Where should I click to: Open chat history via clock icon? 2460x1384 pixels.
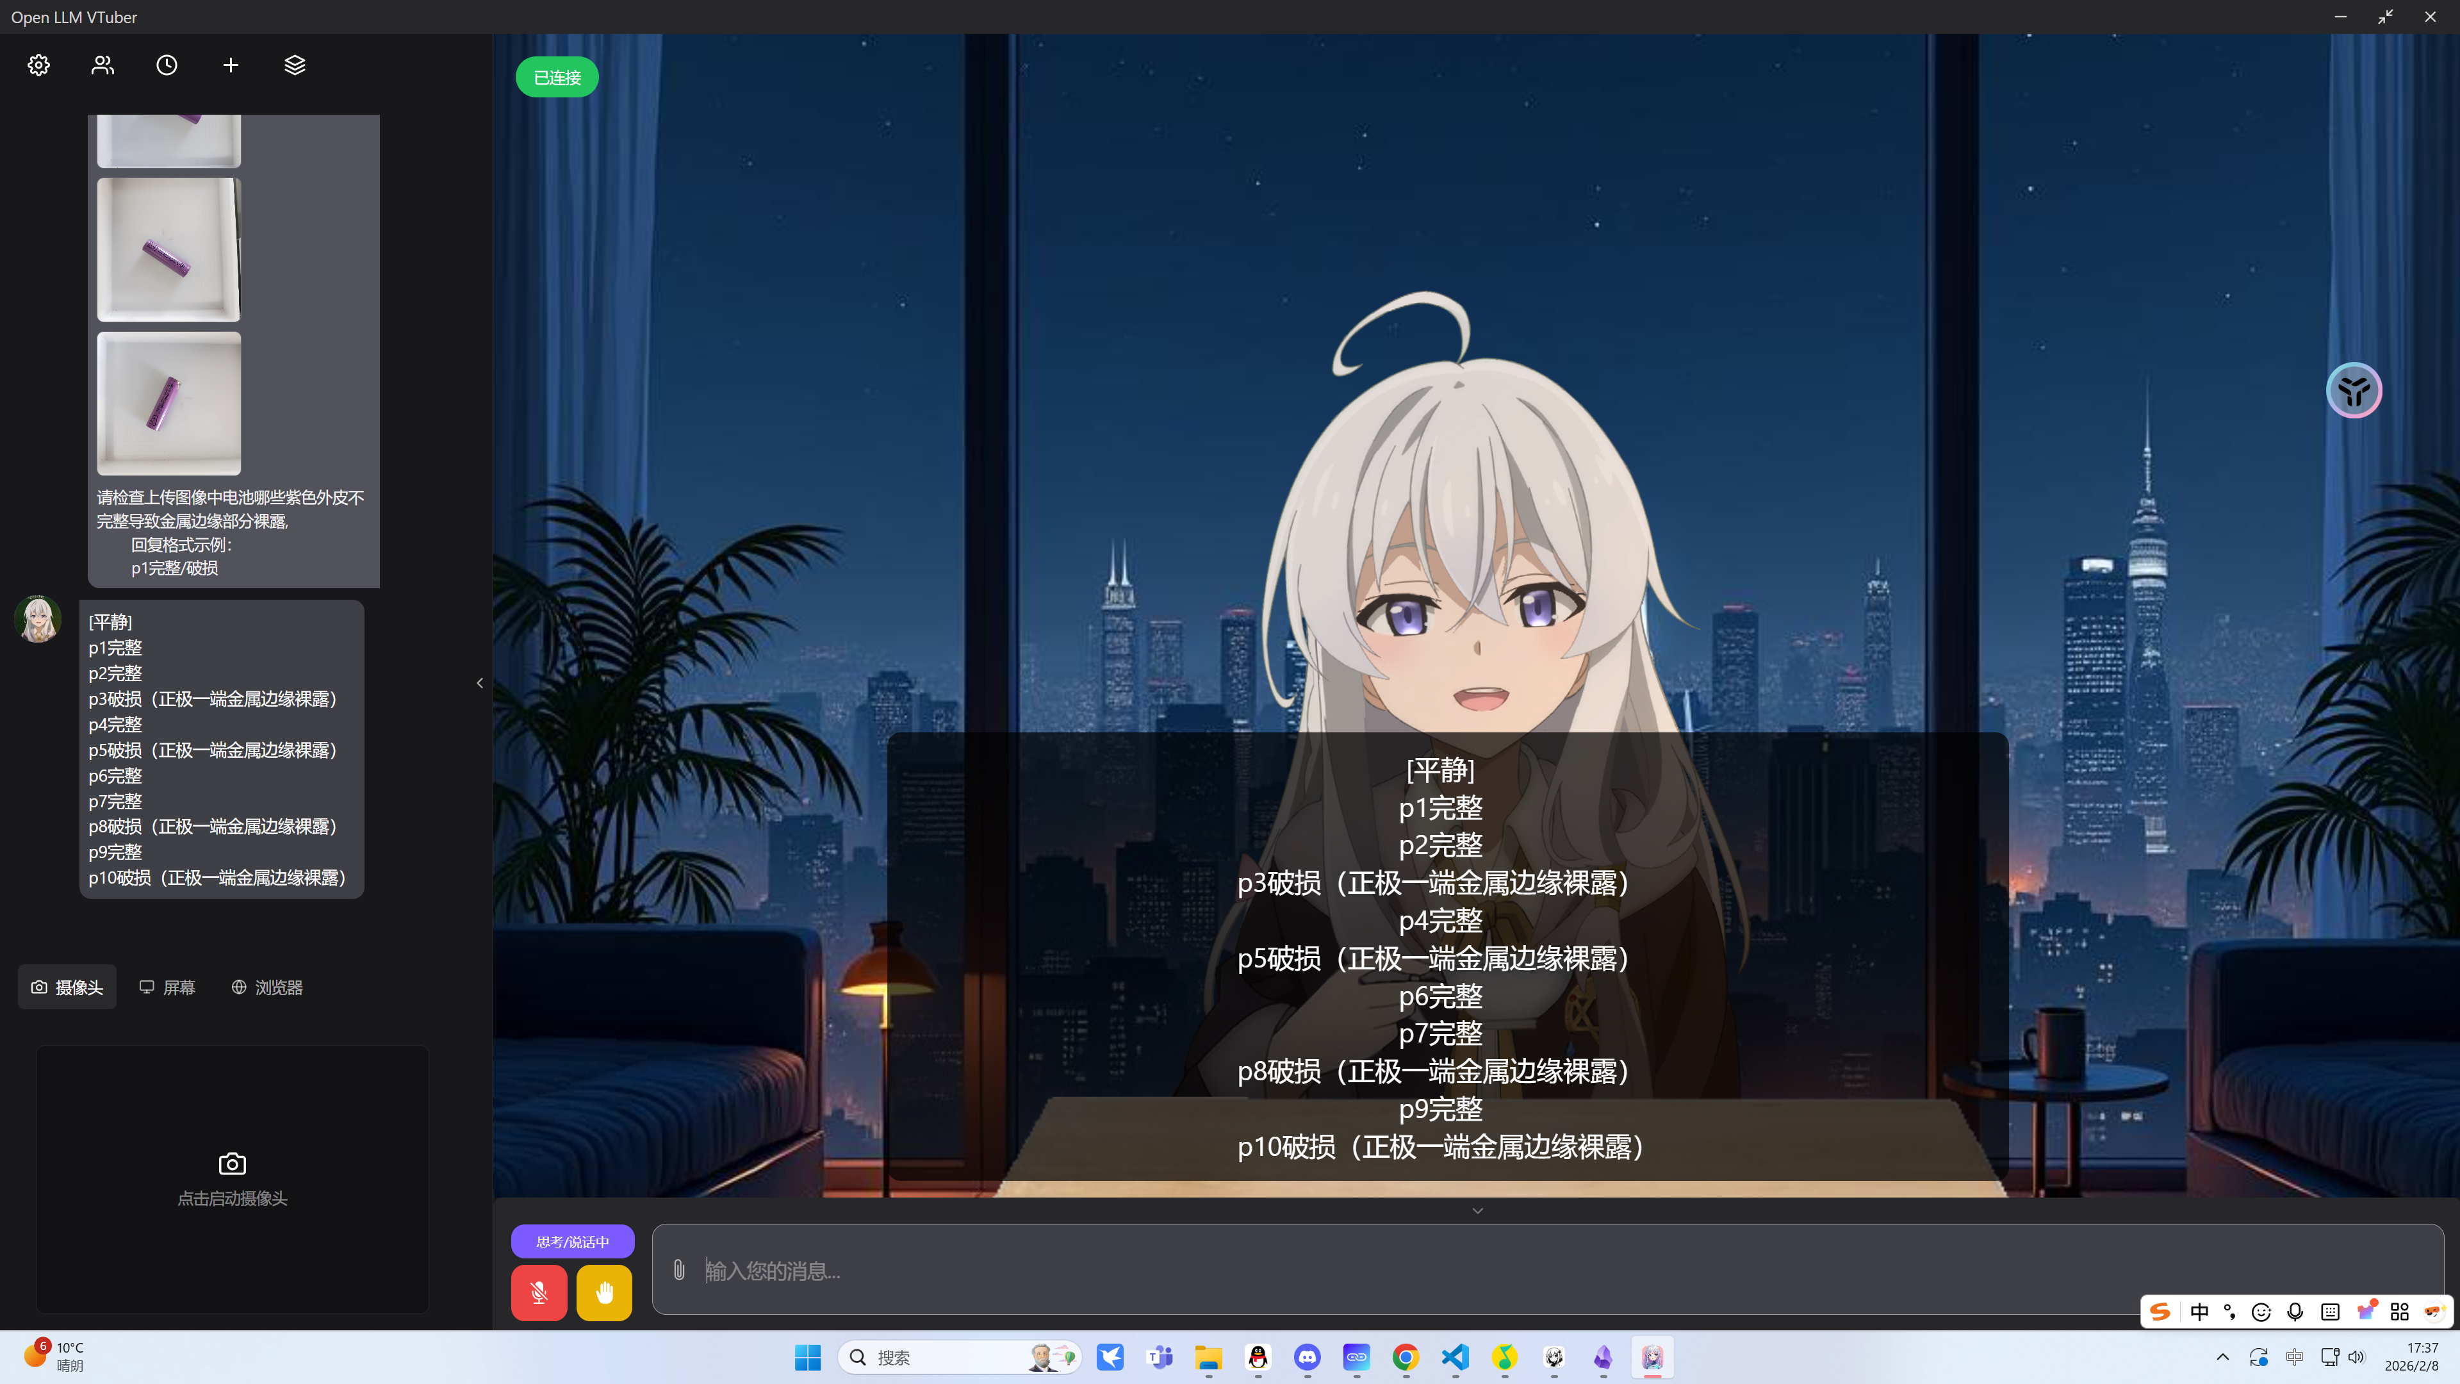(x=166, y=65)
